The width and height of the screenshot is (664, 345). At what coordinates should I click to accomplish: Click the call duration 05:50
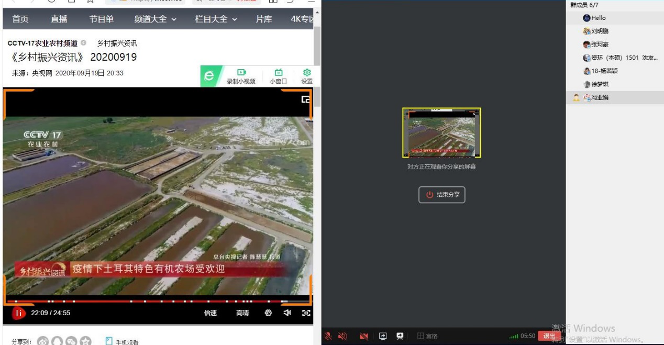(x=528, y=336)
